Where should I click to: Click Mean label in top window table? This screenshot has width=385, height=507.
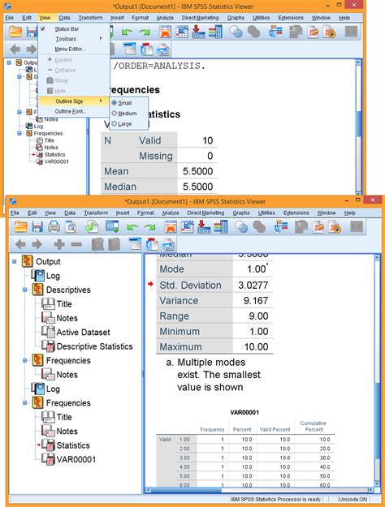click(x=116, y=171)
